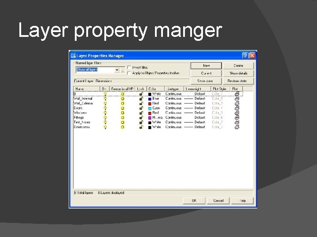
Task: Click the Text_Notes layer padlock icon
Action: [141, 122]
